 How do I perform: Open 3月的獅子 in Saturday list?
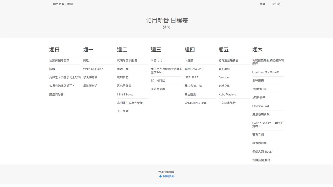click(259, 98)
